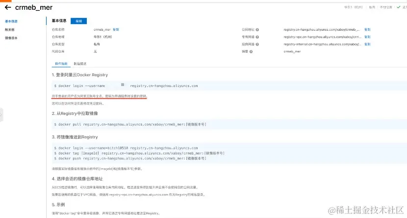Open help icon next to 公网地址
The height and width of the screenshot is (218, 407).
click(257, 30)
